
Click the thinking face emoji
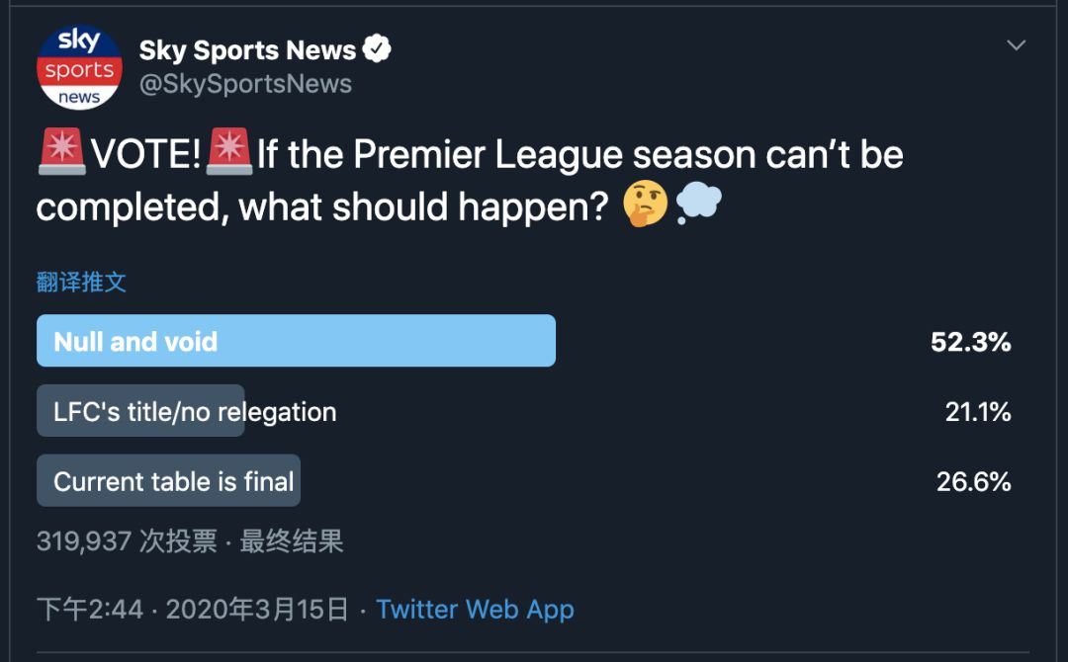(646, 206)
